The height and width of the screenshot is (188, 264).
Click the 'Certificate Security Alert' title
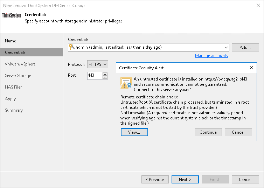point(141,68)
